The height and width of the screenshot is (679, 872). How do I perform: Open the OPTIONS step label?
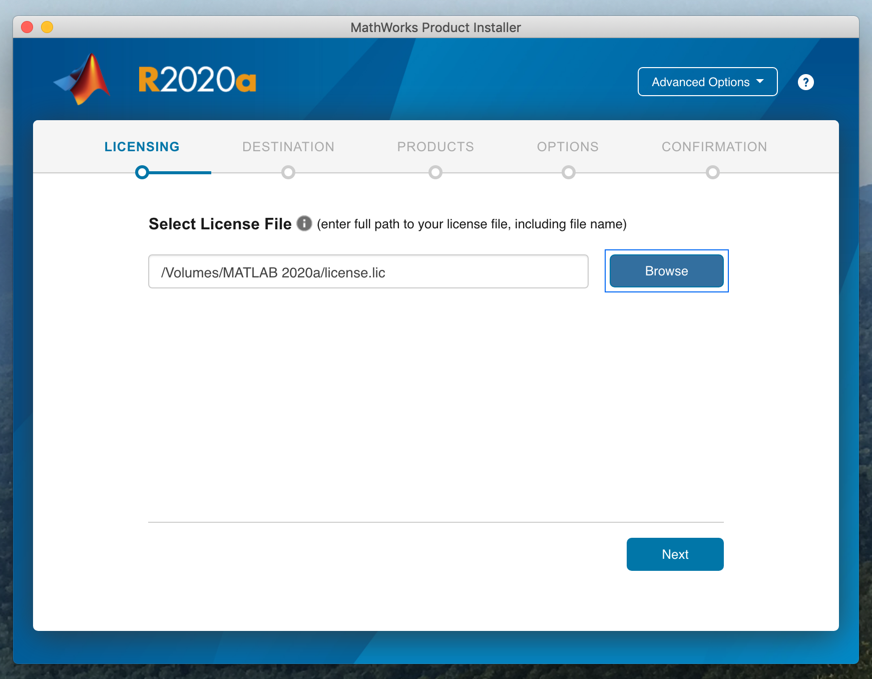click(567, 147)
